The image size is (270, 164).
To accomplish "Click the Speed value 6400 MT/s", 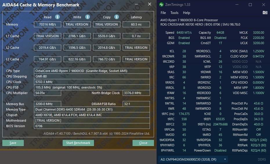I will [x=184, y=33].
